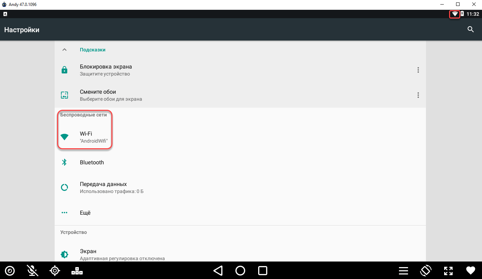482x279 pixels.
Task: Open options for Блокировка экрана suggestion
Action: [418, 70]
